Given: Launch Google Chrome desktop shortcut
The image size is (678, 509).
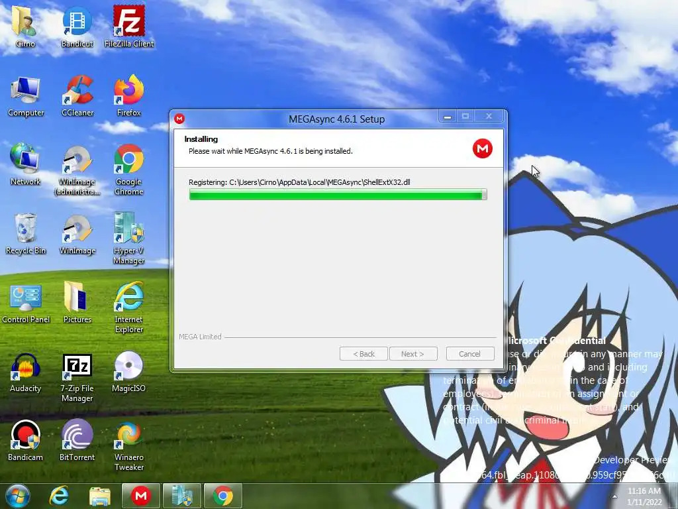Looking at the screenshot, I should tap(129, 170).
